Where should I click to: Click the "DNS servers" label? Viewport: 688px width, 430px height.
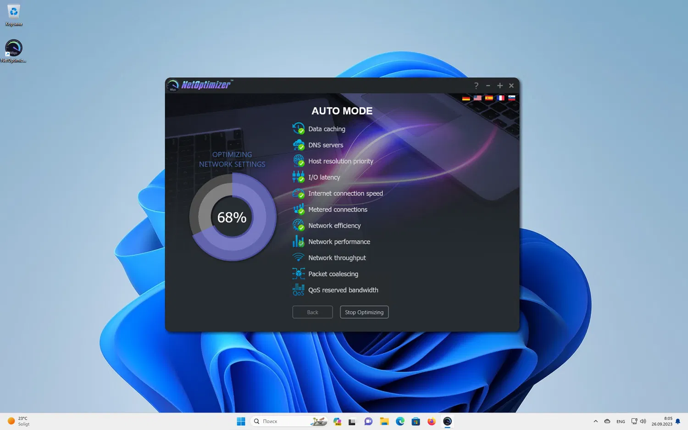coord(326,145)
